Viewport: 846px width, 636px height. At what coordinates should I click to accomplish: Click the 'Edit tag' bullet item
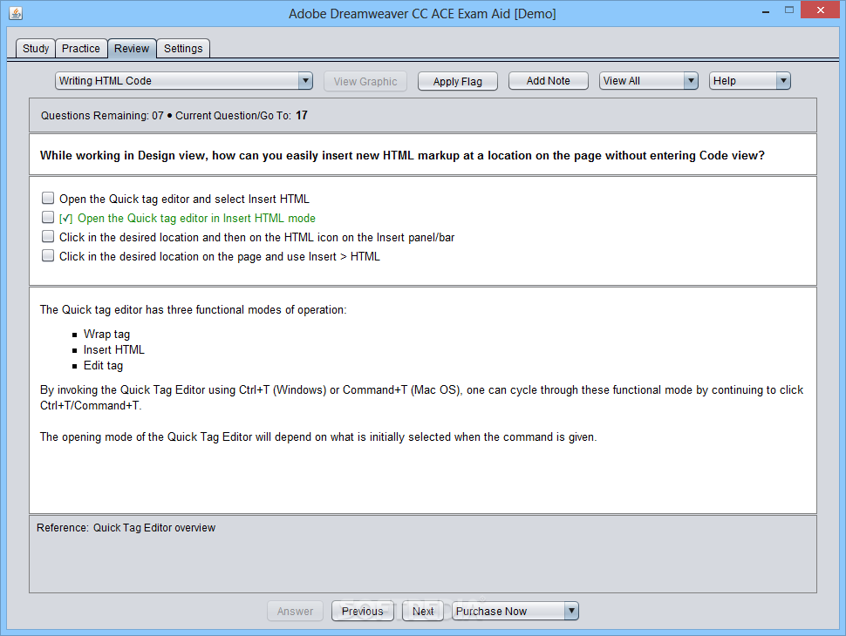[103, 365]
